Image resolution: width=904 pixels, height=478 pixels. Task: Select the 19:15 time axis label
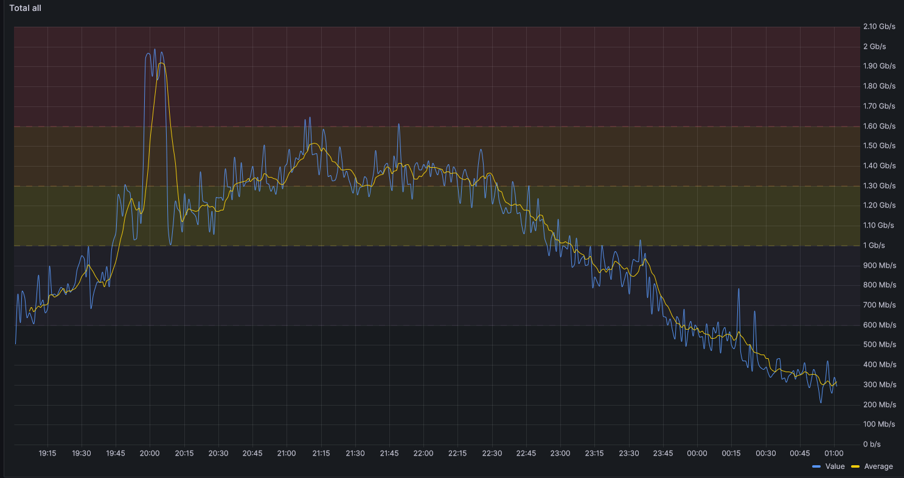click(x=47, y=453)
